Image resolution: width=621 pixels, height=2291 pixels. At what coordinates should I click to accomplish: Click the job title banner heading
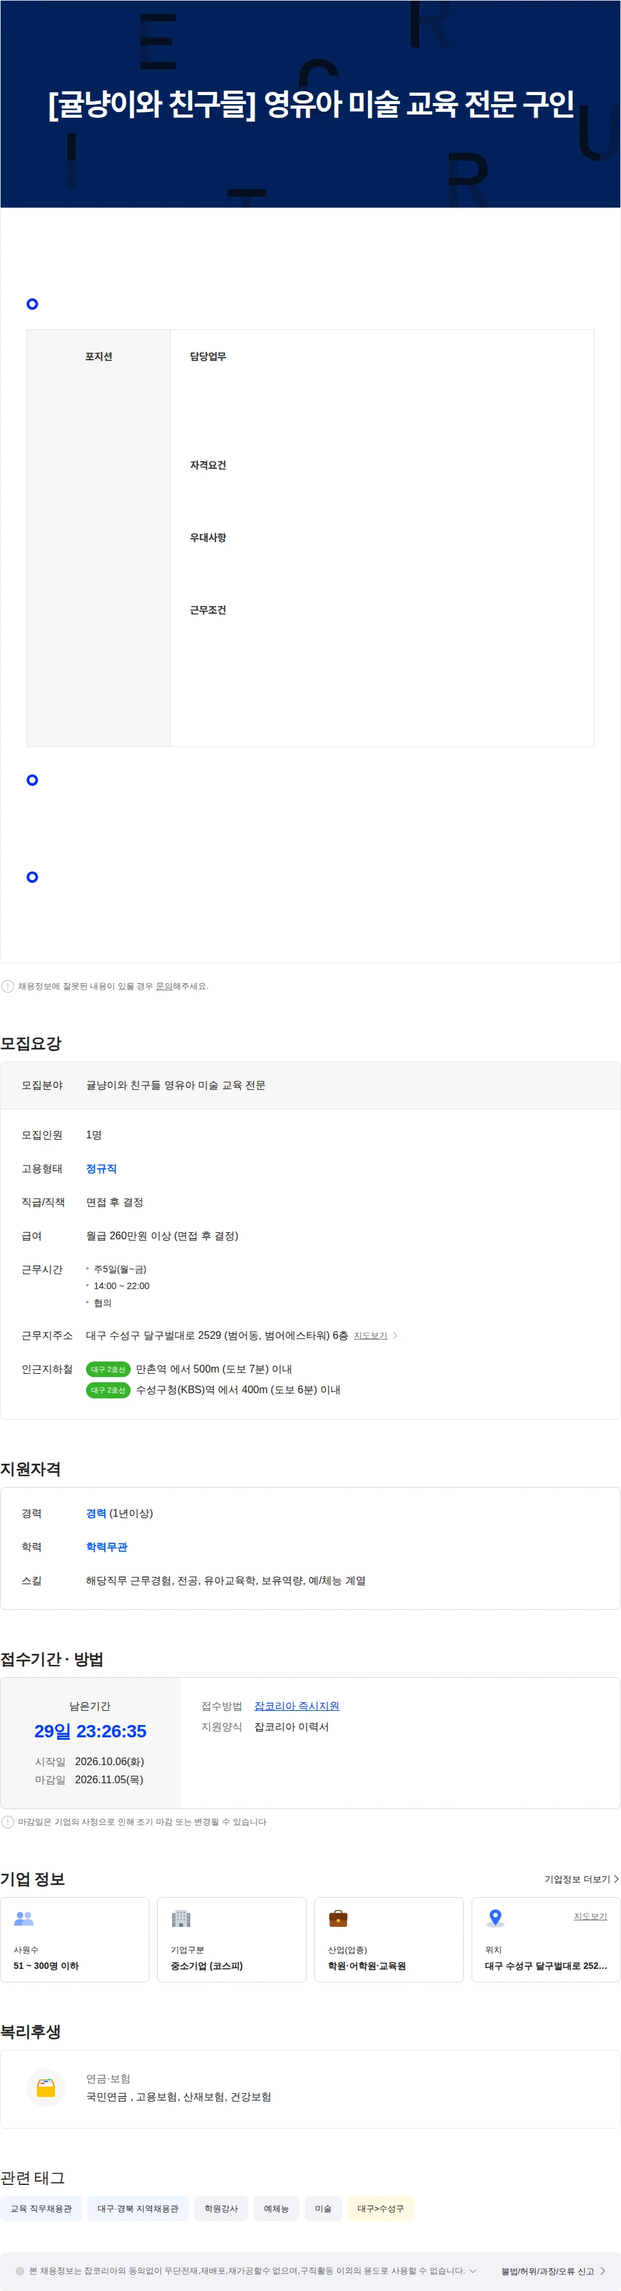tap(310, 104)
